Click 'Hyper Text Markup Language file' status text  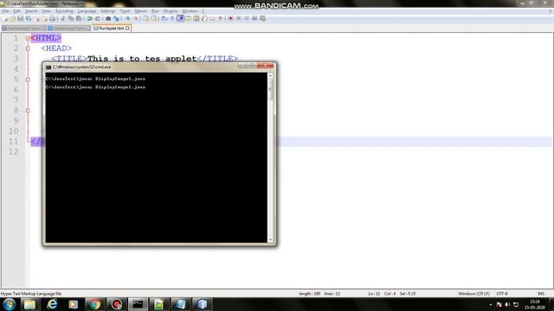[x=31, y=294]
